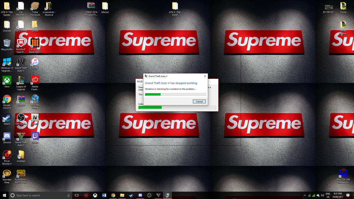
Task: Open the volume control in system tray
Action: (x=322, y=195)
